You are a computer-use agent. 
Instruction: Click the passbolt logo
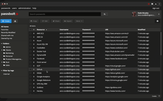pyautogui.click(x=10, y=14)
